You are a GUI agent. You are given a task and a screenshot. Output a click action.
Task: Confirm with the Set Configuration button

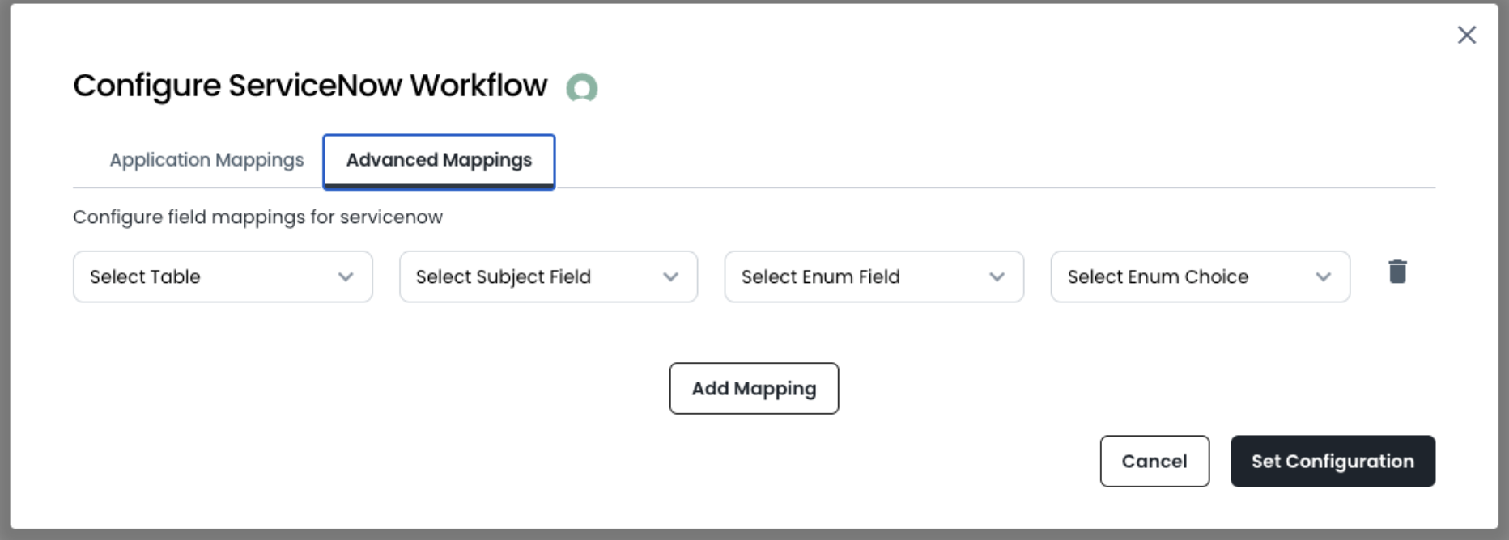point(1332,461)
